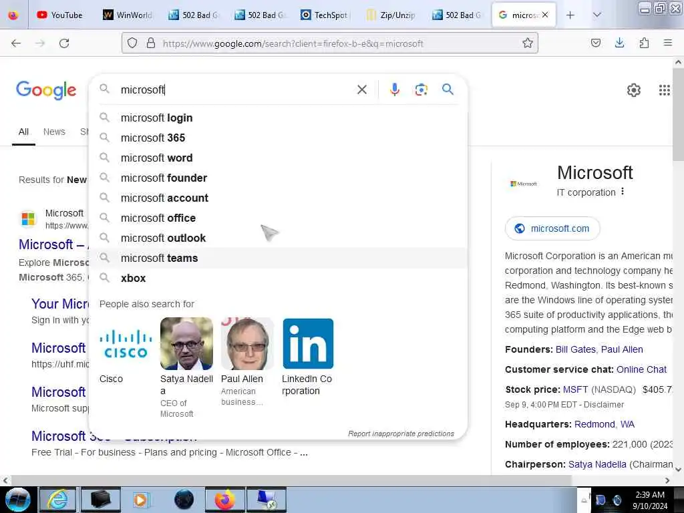Clear the Google search box with X
Screen dimensions: 684x513
pos(361,90)
